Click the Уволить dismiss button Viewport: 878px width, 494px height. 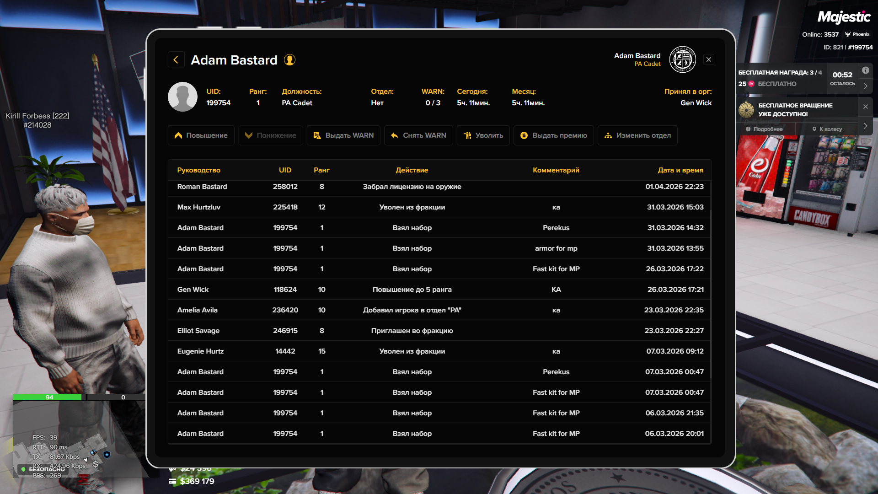(x=483, y=135)
